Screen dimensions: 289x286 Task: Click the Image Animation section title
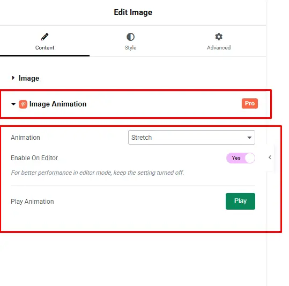click(58, 104)
